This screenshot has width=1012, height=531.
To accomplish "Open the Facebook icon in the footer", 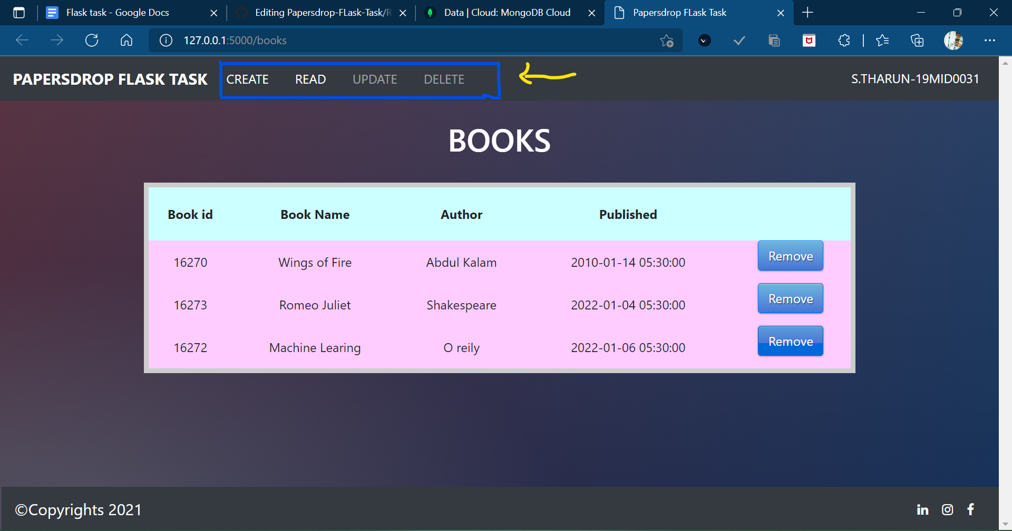I will 970,509.
